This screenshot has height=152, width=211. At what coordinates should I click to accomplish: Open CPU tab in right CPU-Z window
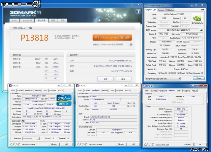coord(147,91)
